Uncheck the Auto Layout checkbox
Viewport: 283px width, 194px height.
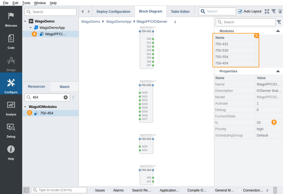[x=240, y=11]
